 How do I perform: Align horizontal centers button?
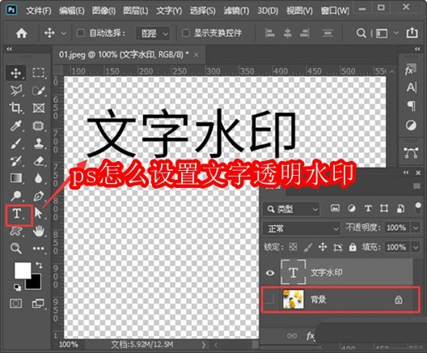coord(288,33)
